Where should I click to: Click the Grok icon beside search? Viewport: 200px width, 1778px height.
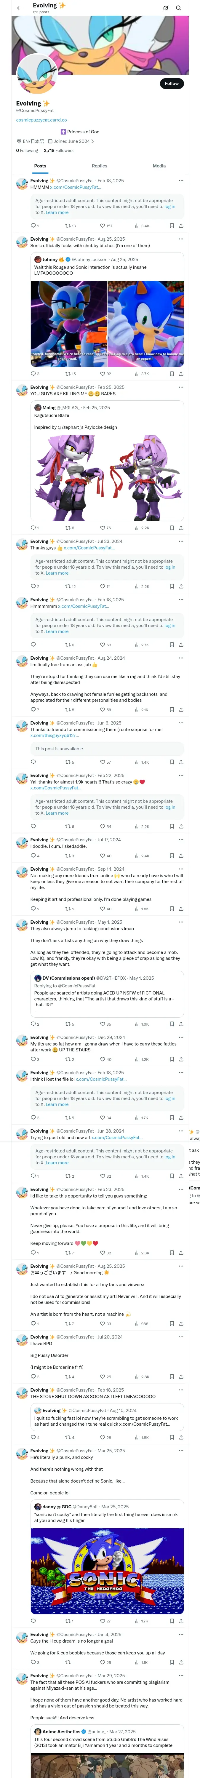(x=166, y=8)
